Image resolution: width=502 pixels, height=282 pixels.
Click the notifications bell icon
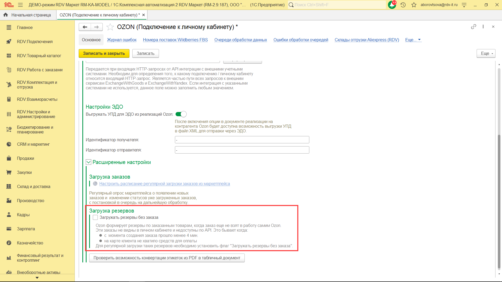click(x=392, y=5)
